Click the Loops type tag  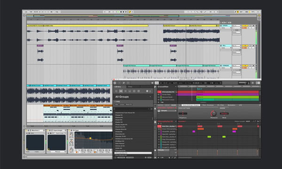click(x=122, y=104)
